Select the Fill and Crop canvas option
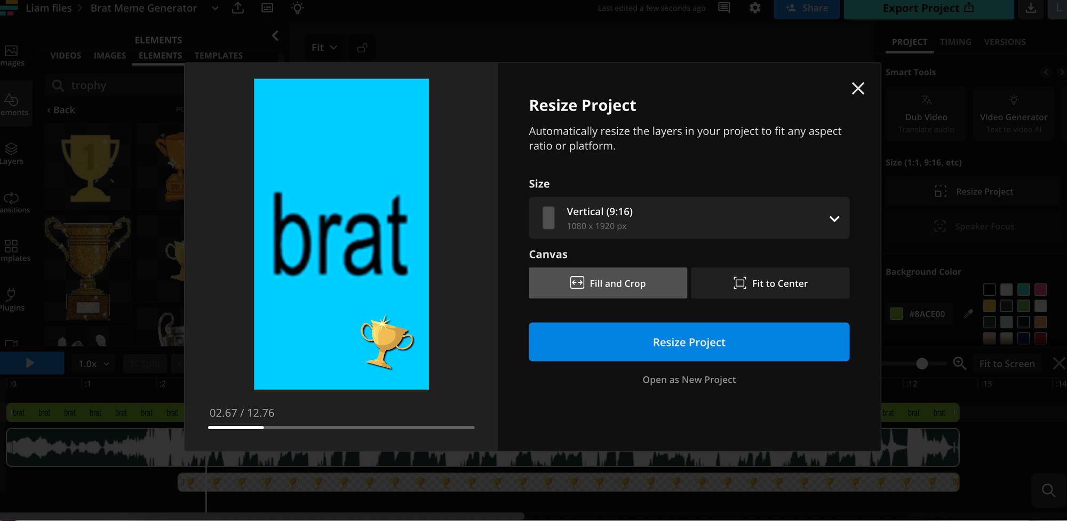This screenshot has height=521, width=1067. point(608,283)
